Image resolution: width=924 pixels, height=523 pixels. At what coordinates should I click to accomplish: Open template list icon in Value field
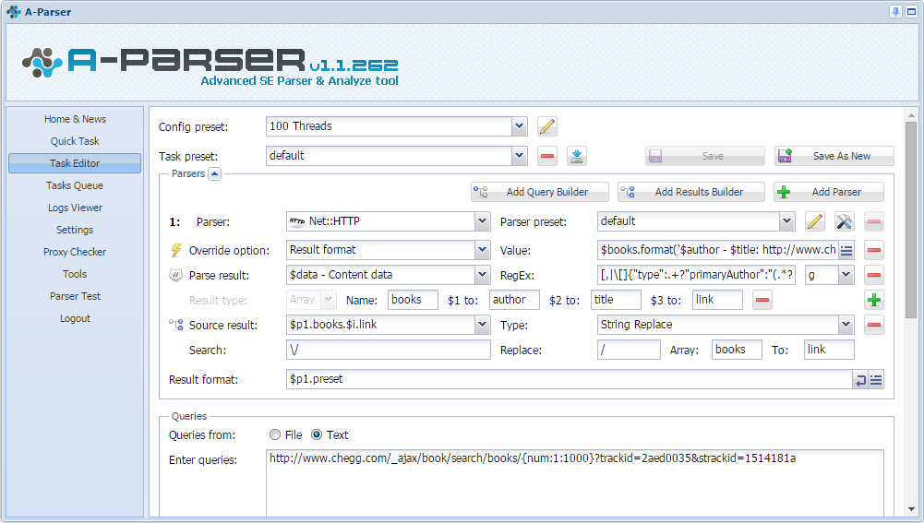(846, 250)
